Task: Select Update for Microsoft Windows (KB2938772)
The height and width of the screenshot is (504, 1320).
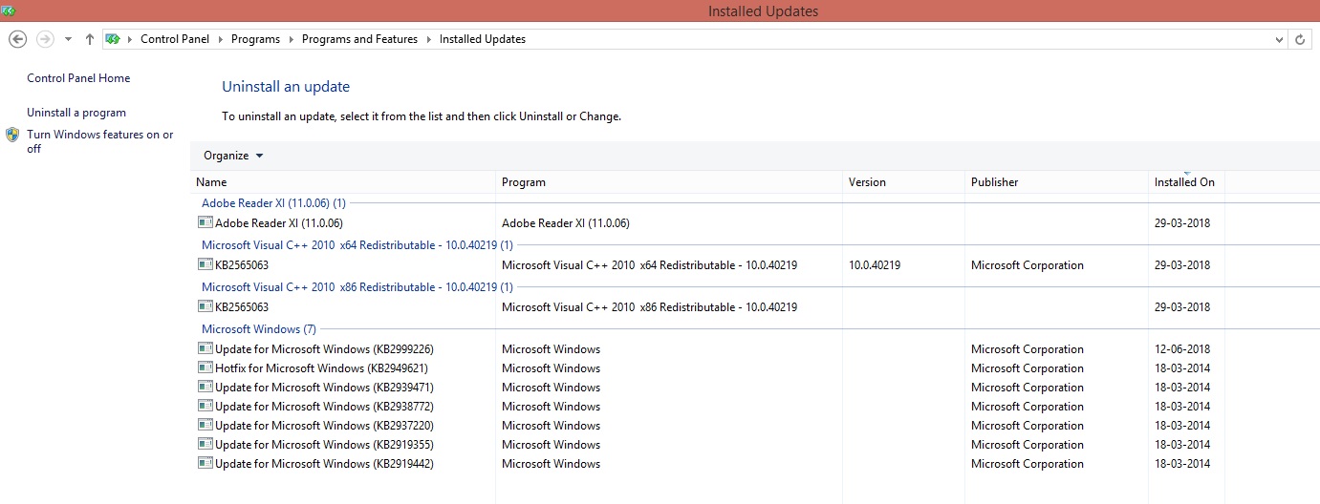Action: coord(324,406)
